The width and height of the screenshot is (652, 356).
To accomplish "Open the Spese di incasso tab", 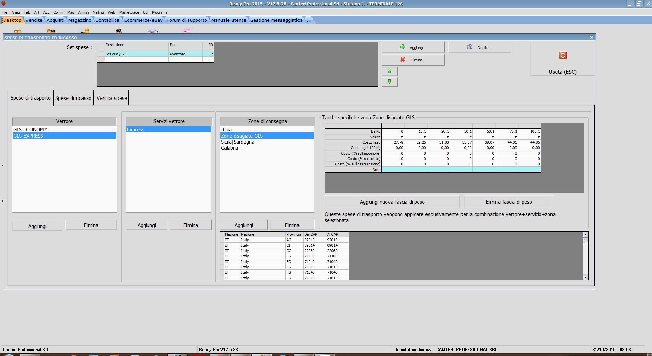I will pos(73,98).
